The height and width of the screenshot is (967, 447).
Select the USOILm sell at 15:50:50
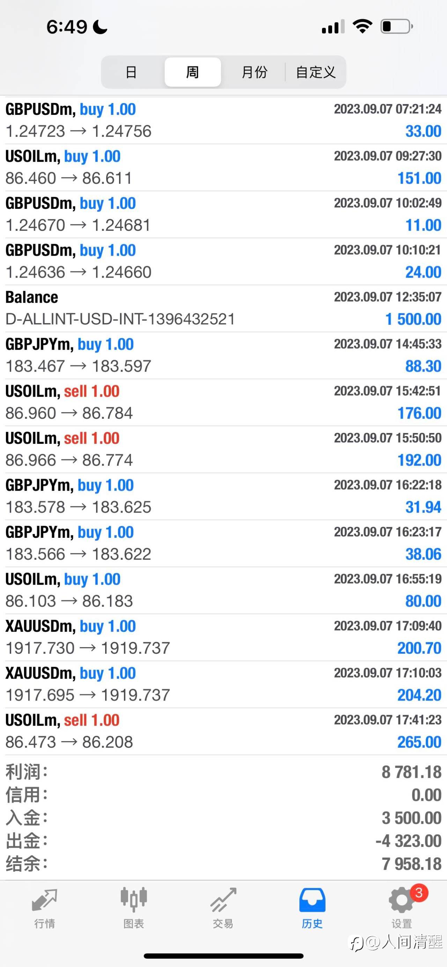223,449
